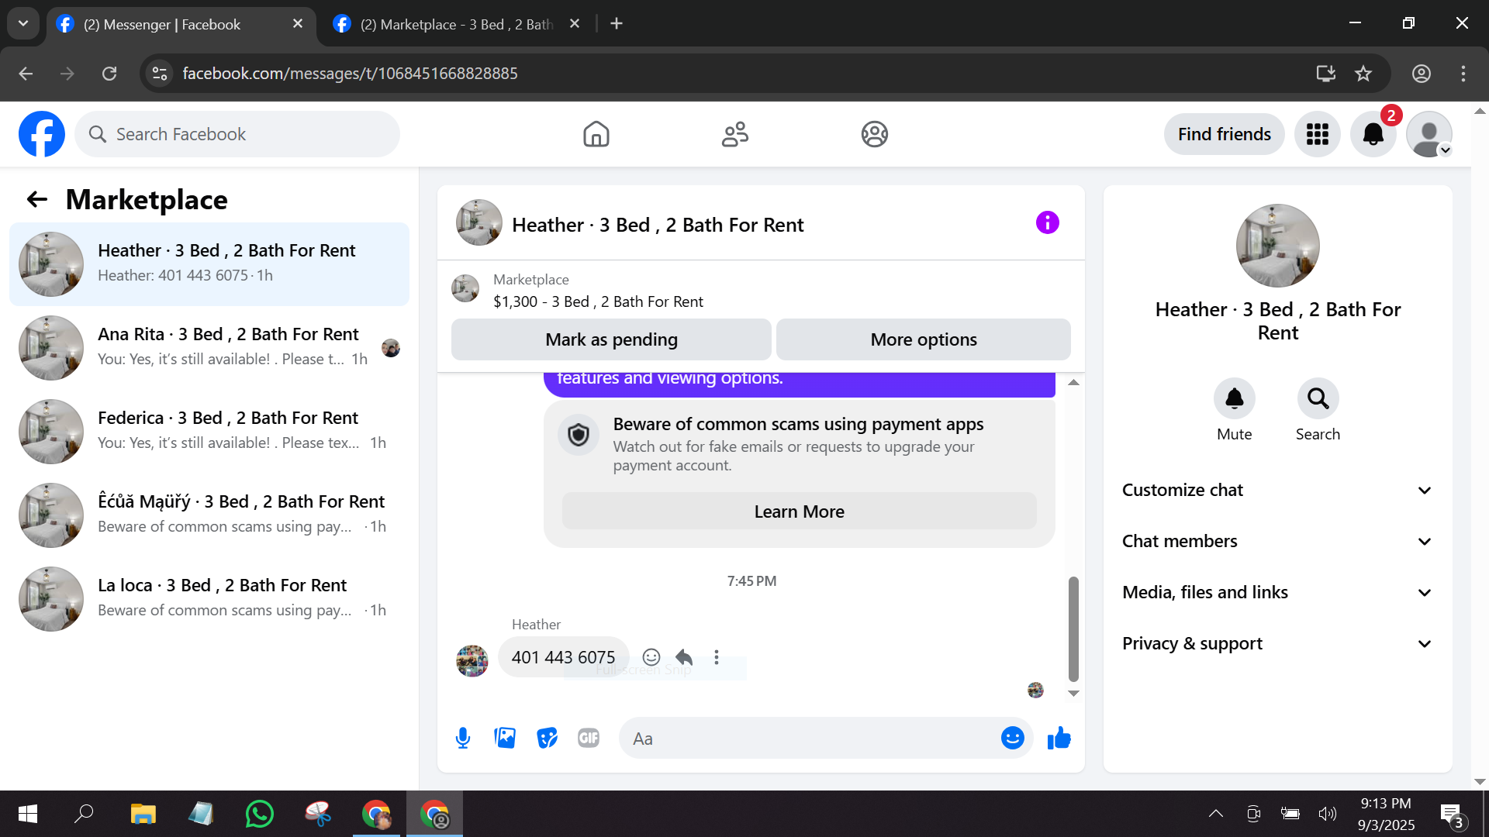Open Êćůă Mąüřý conversation
This screenshot has height=837, width=1489.
pos(209,515)
